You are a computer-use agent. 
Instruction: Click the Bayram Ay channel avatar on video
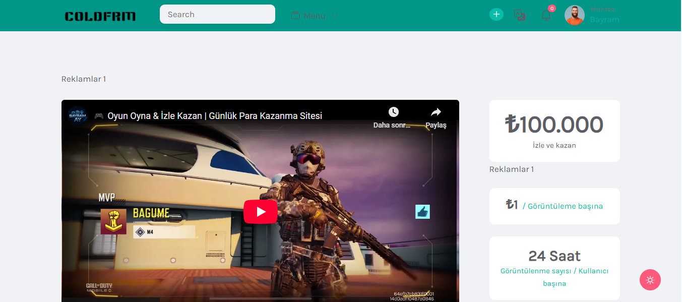[78, 115]
